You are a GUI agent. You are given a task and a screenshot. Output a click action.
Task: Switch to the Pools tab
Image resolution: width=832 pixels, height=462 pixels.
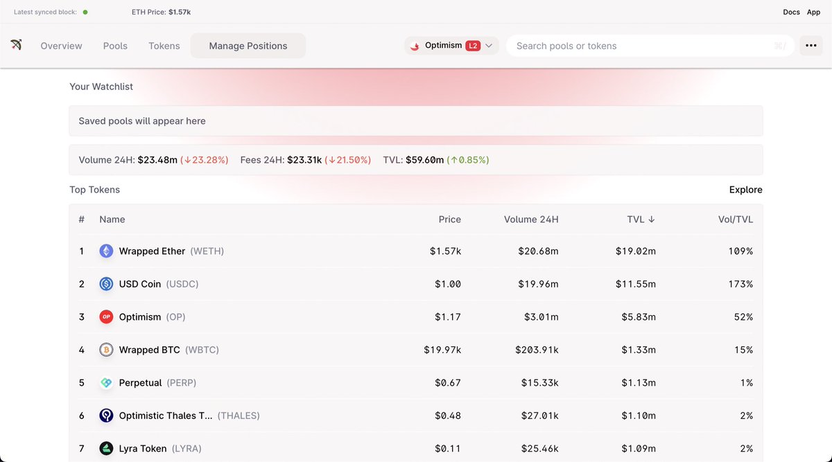[x=115, y=46]
